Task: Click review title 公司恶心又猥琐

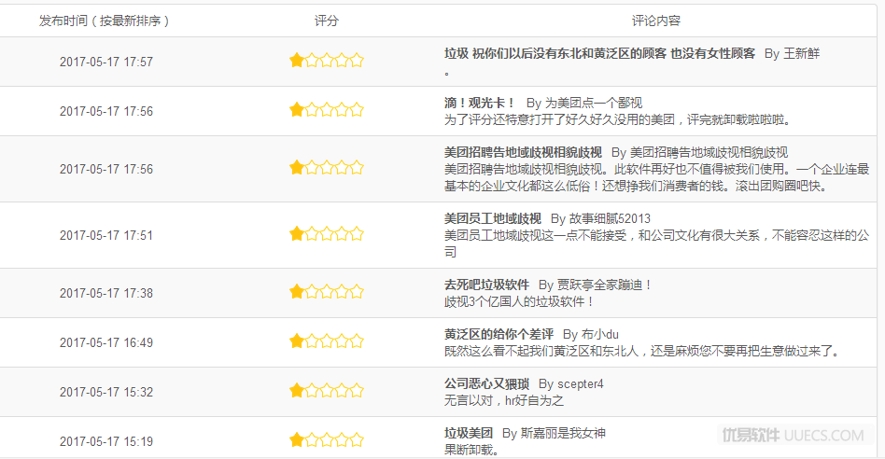Action: pyautogui.click(x=486, y=384)
